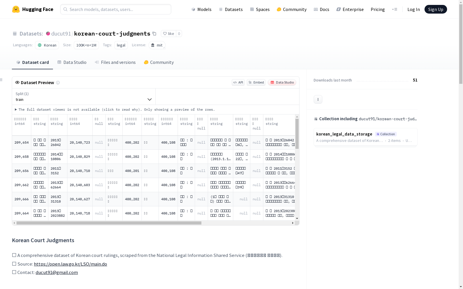Open the API button in Dataset Preview

coord(238,82)
